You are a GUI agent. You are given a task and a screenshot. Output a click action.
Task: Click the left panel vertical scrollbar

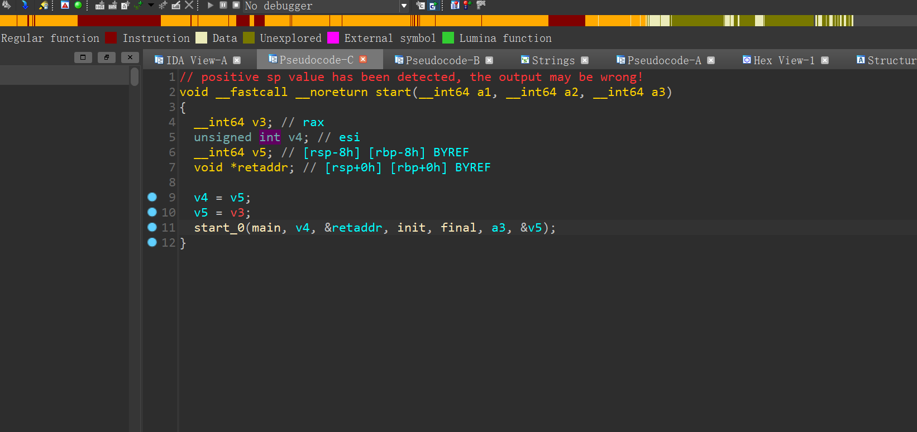click(135, 76)
